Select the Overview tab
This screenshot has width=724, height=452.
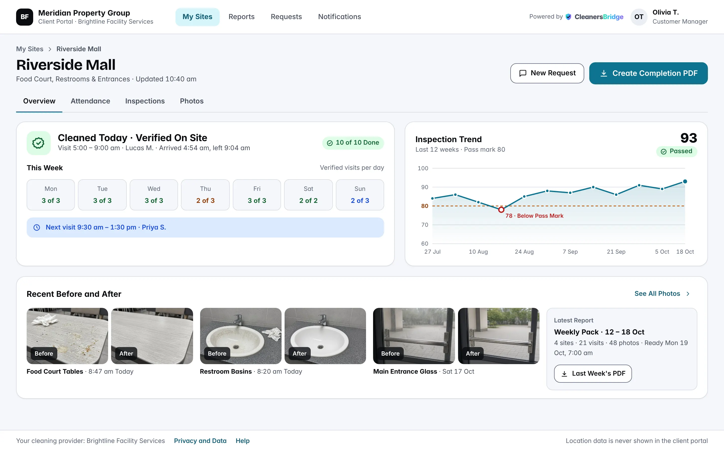tap(39, 101)
